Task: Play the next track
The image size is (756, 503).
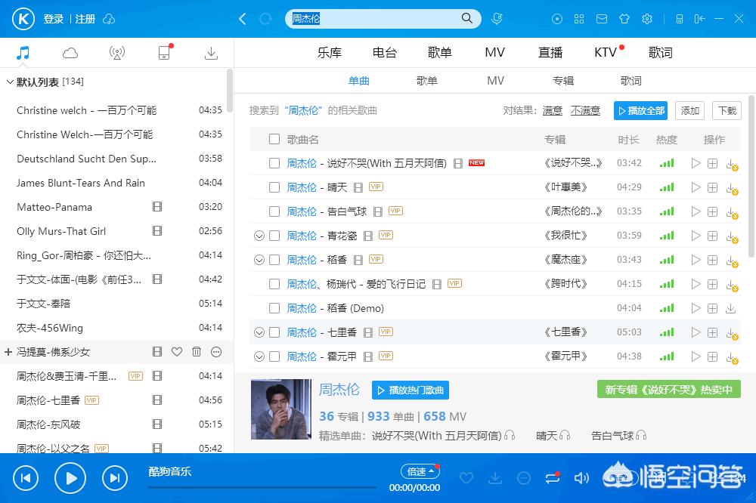Action: [x=114, y=477]
